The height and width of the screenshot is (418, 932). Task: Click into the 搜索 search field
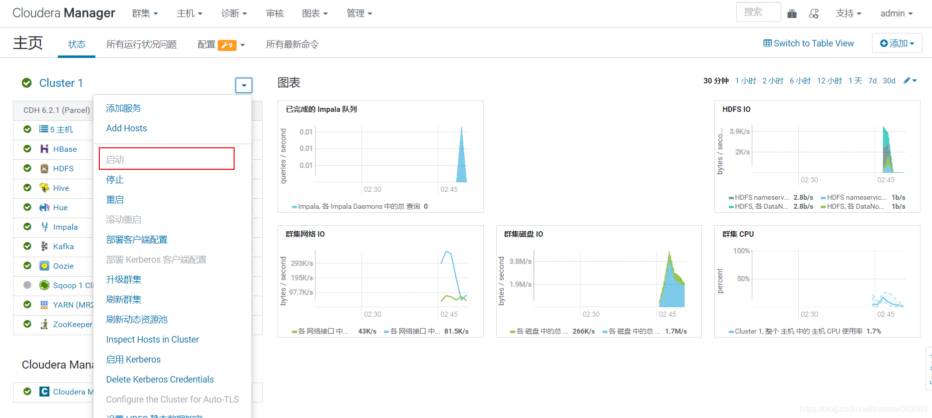[x=759, y=12]
